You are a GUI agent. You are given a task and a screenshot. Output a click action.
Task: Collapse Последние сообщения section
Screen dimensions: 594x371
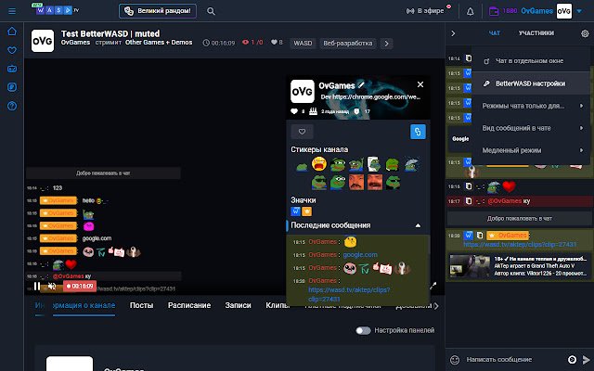pos(418,225)
